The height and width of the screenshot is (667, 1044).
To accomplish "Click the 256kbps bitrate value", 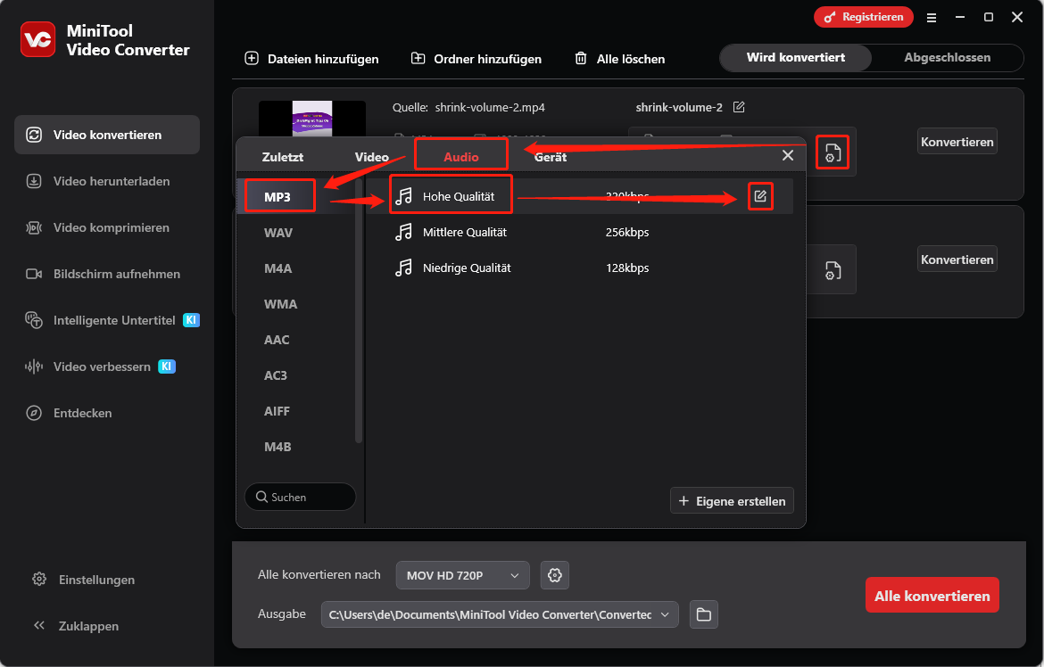I will [627, 233].
